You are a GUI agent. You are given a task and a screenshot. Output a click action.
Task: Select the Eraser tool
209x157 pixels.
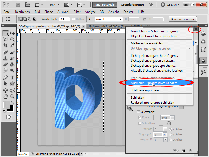pos(5,64)
